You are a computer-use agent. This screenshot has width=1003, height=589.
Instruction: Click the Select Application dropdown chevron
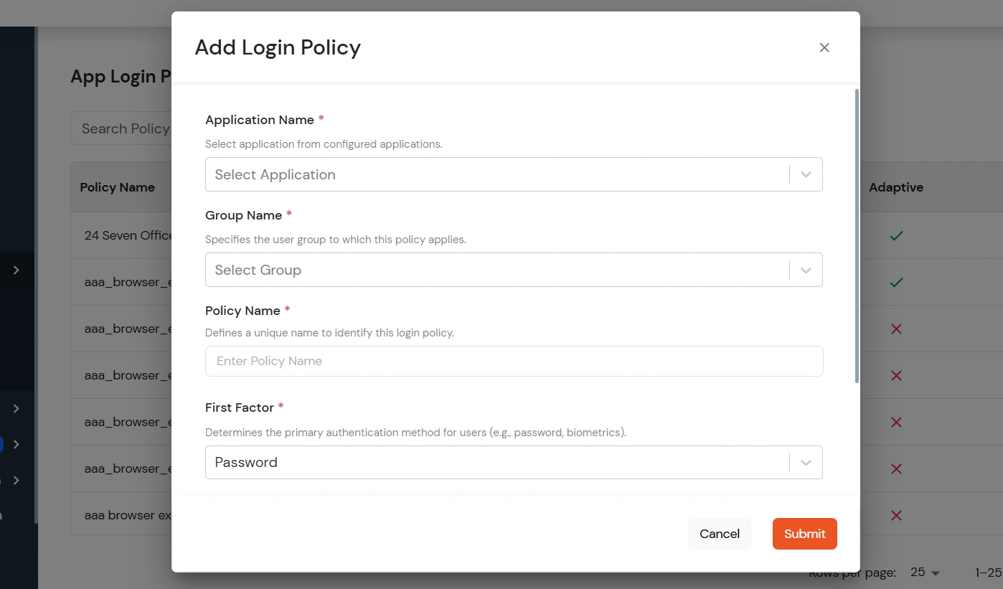click(x=805, y=174)
